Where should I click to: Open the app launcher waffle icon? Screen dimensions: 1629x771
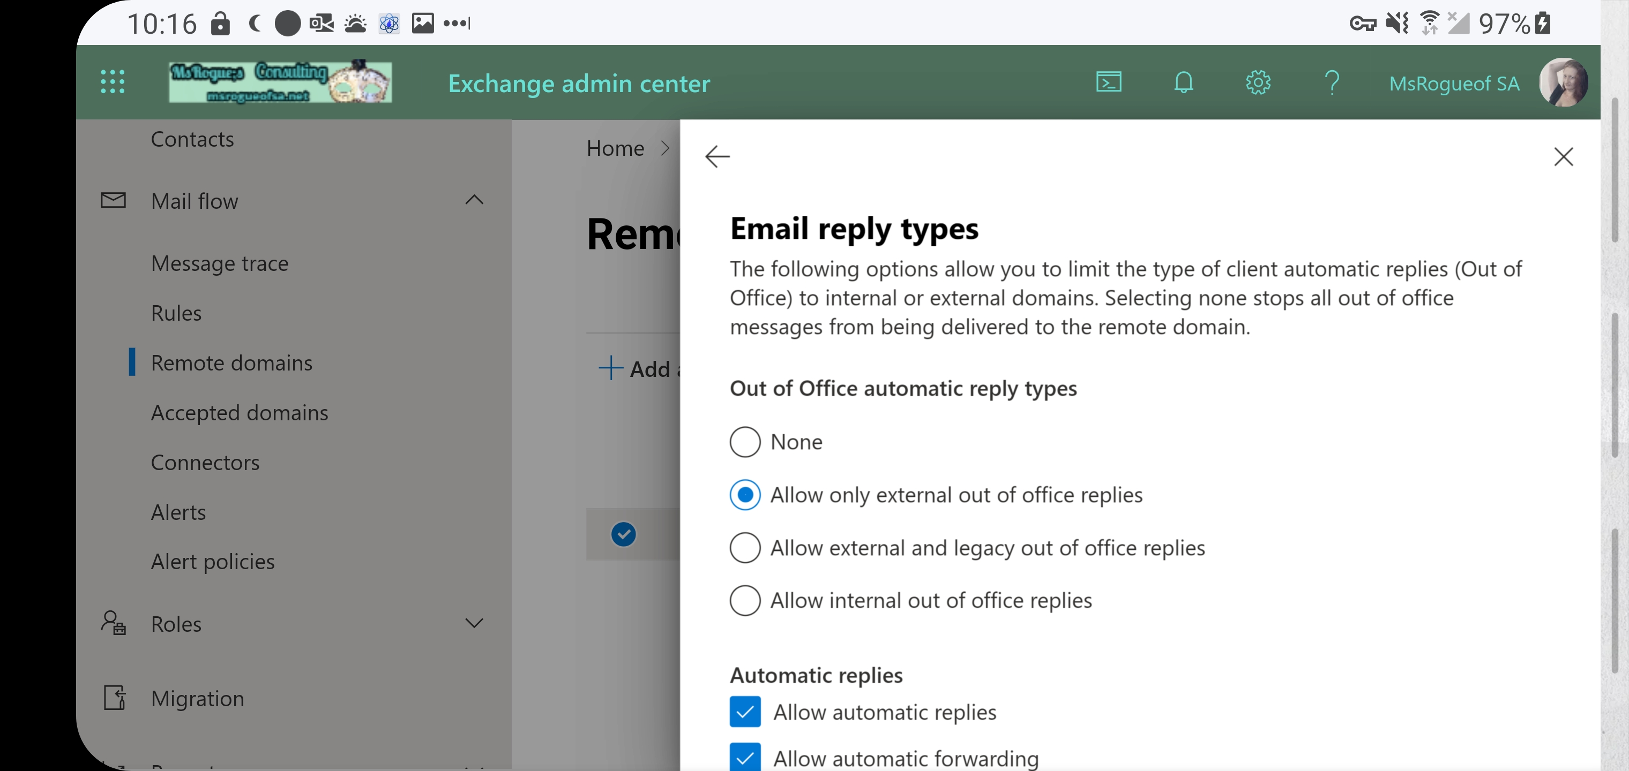tap(113, 82)
